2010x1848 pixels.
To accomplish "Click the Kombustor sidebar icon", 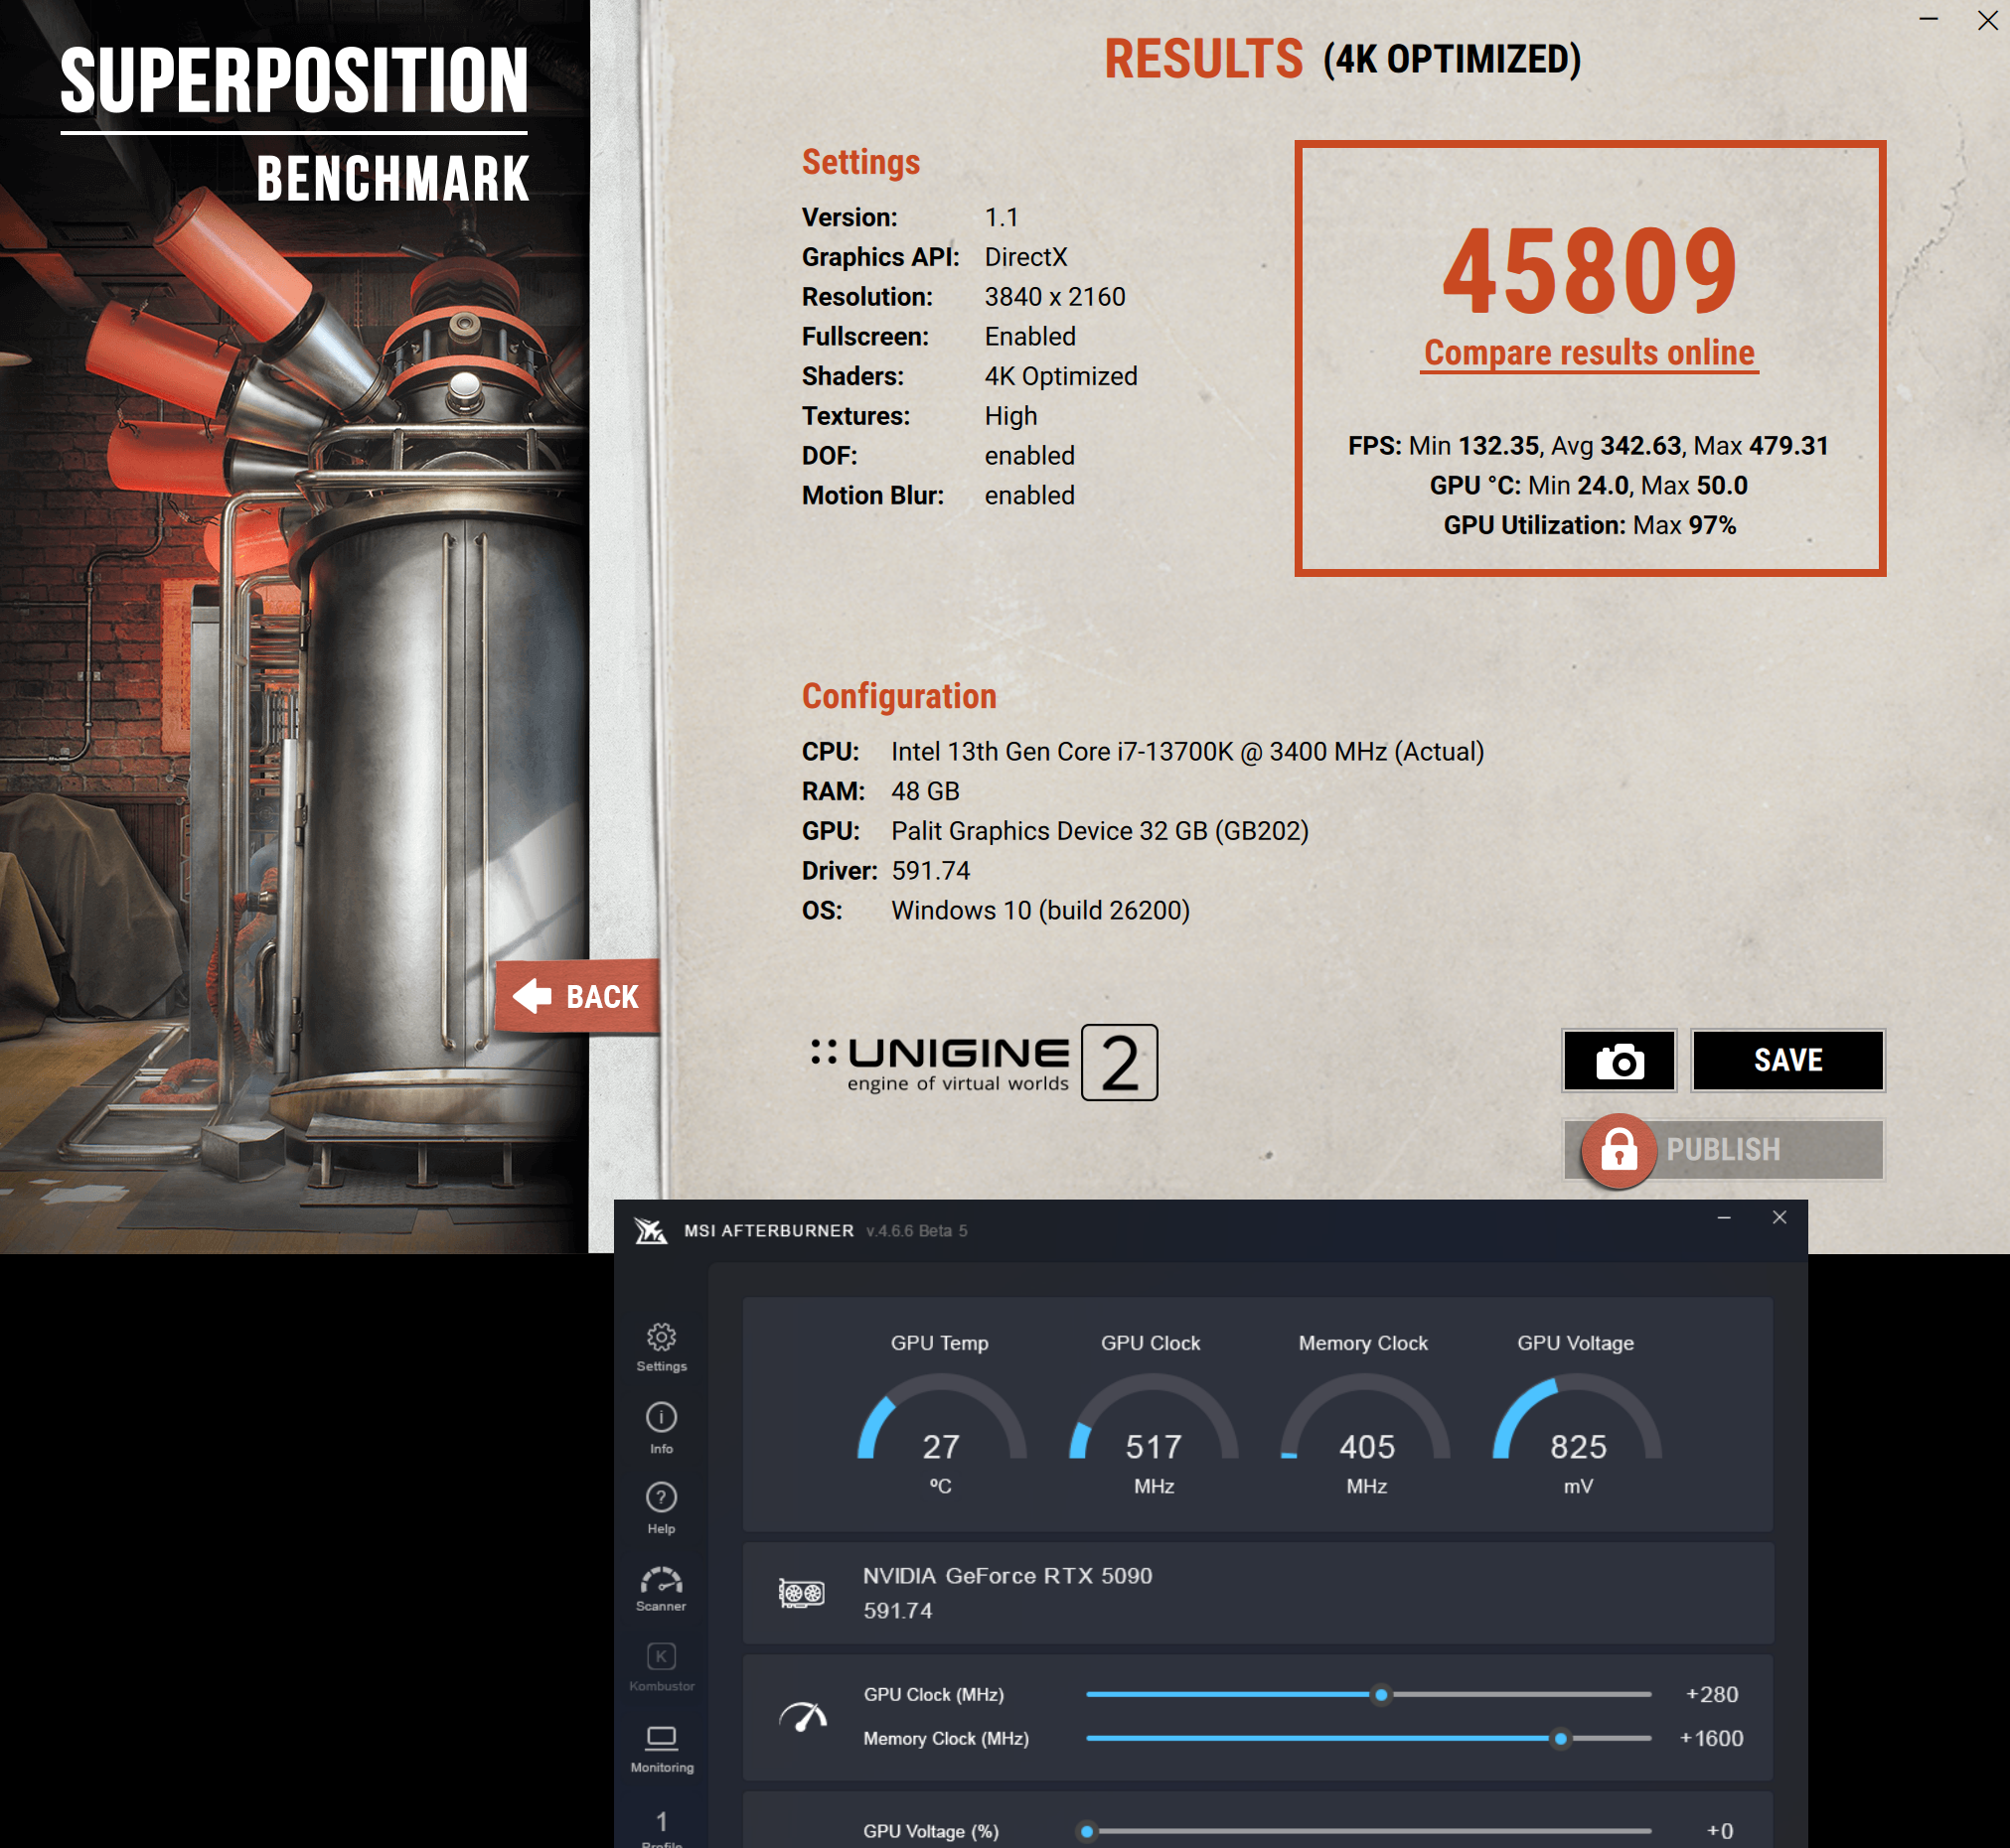I will (x=662, y=1659).
